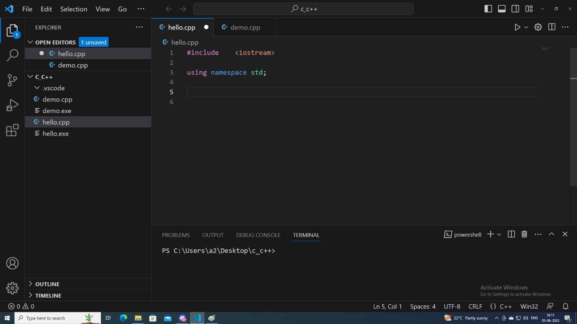Expand the Timeline section
Viewport: 577px width, 324px height.
[88, 296]
